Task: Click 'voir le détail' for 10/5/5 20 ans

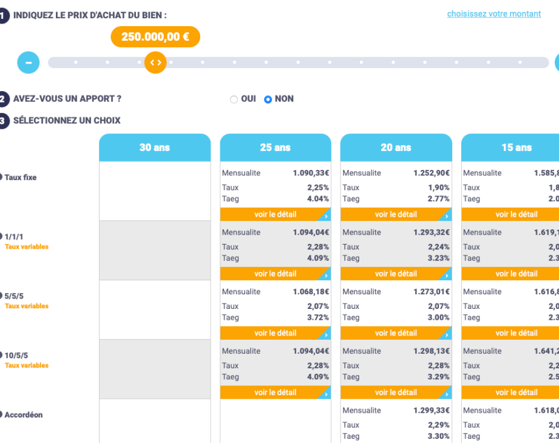Action: (396, 393)
